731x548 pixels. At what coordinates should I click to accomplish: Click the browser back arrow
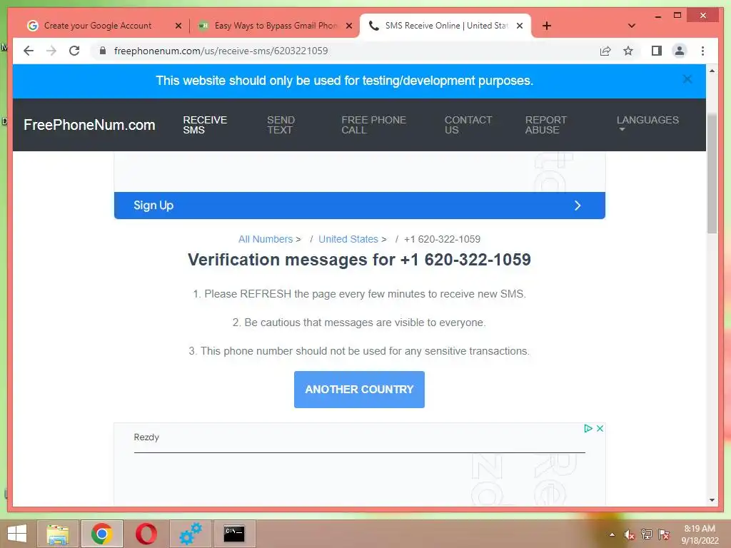point(29,51)
